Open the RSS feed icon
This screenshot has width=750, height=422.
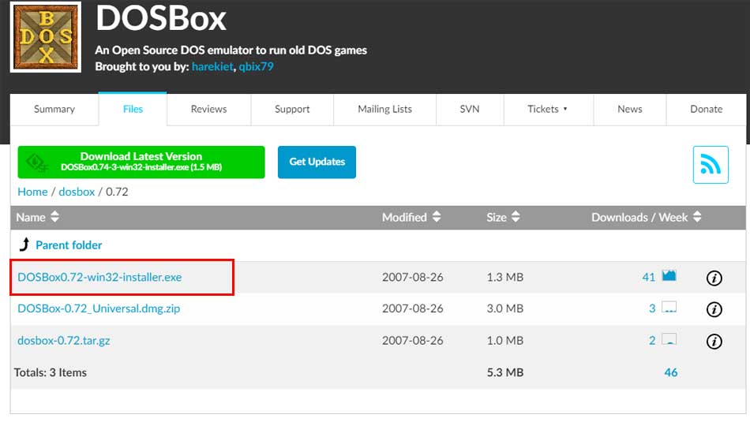pos(711,164)
